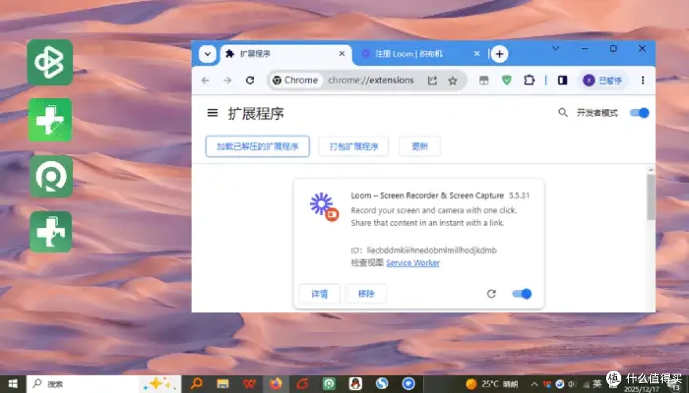
Task: Open Chrome's three-dot menu
Action: pyautogui.click(x=642, y=80)
